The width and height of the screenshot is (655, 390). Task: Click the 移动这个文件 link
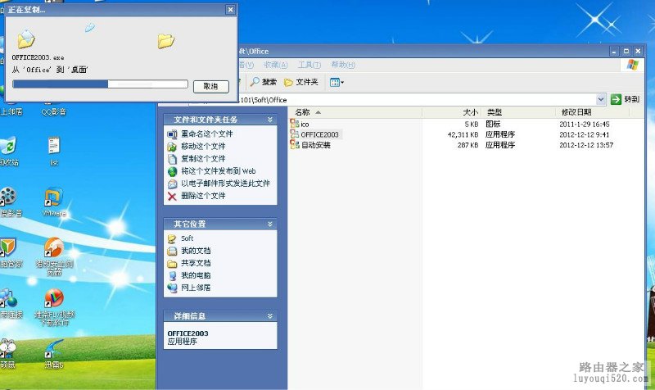(203, 147)
